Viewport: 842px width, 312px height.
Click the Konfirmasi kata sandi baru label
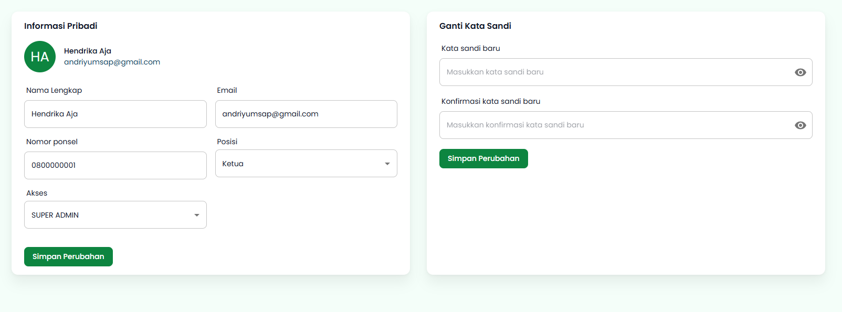point(490,101)
